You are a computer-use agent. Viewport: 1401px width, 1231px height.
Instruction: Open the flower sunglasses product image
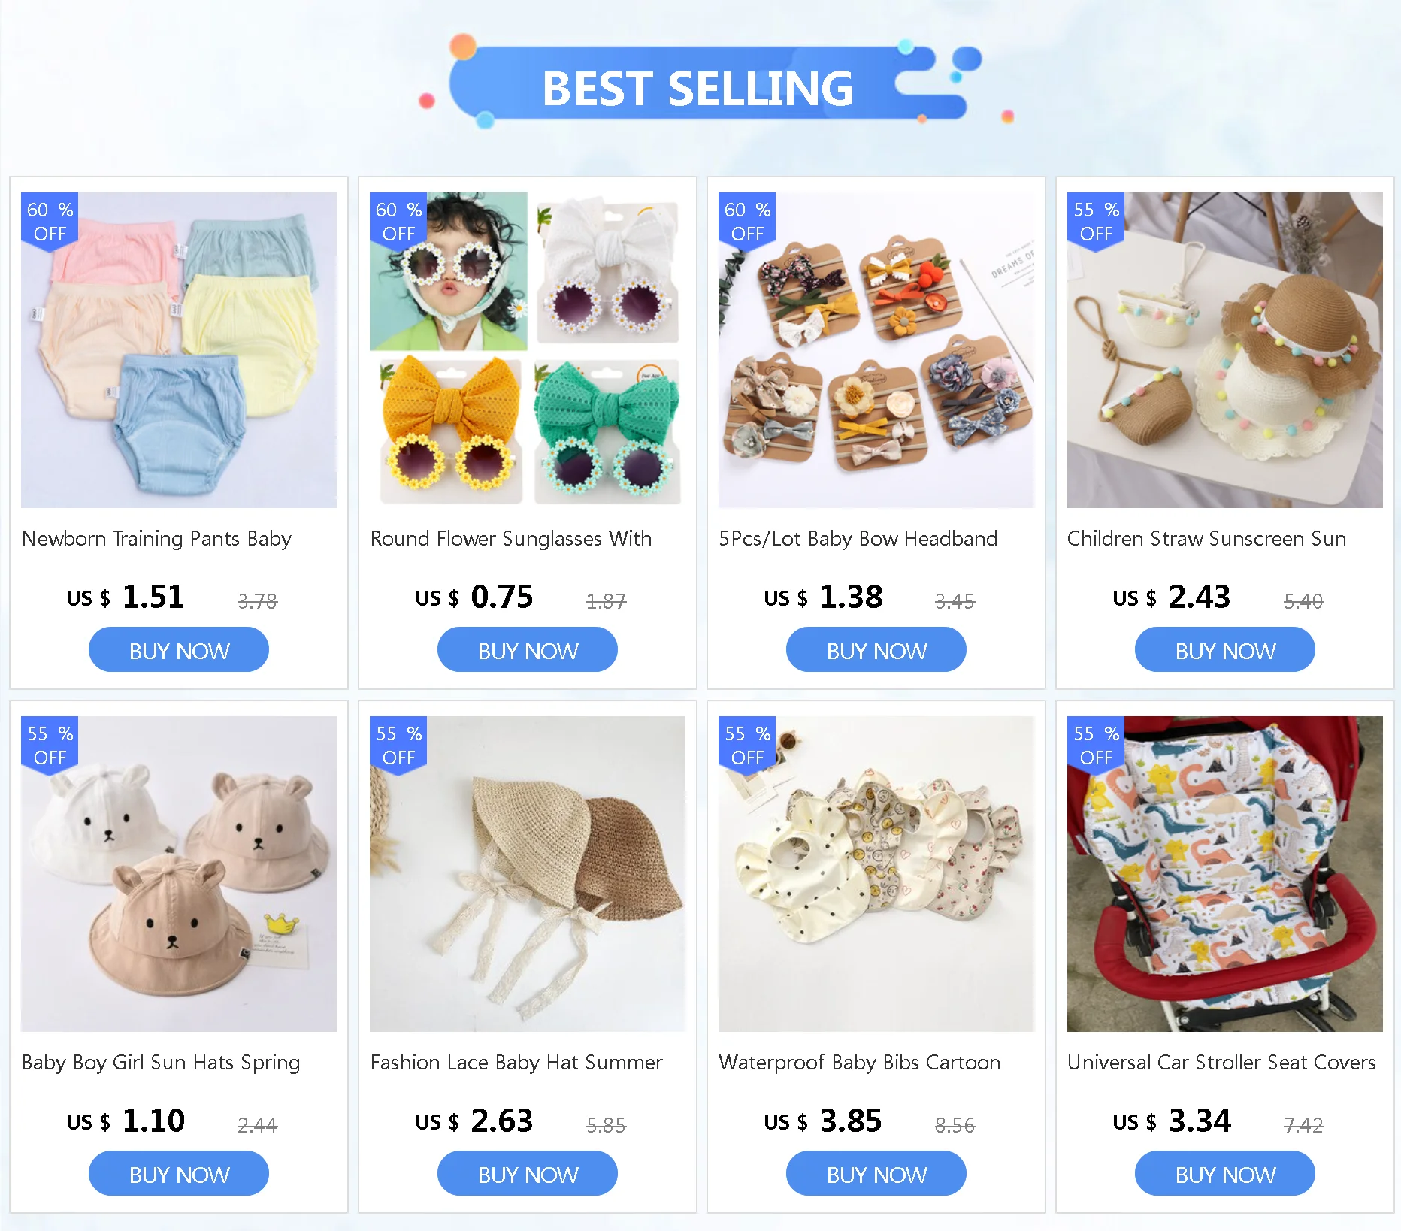click(x=528, y=350)
